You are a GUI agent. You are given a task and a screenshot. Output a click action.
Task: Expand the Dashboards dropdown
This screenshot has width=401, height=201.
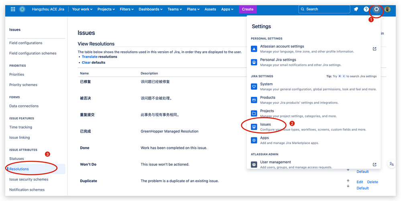click(x=151, y=9)
